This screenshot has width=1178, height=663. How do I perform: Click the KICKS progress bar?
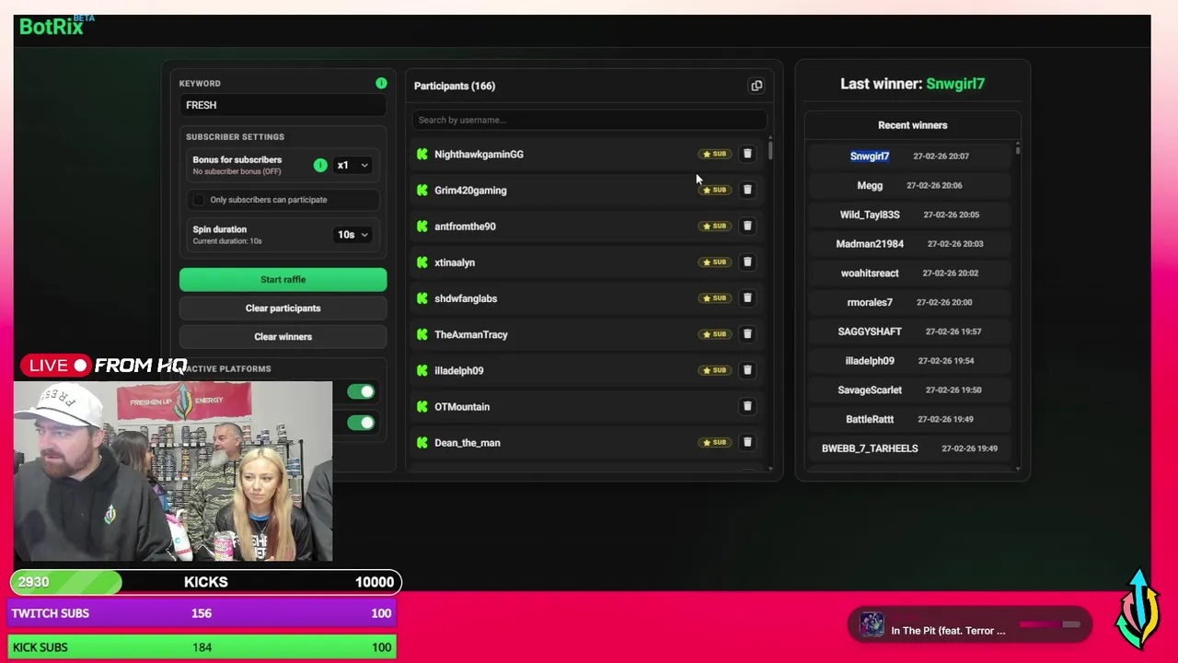pos(205,582)
